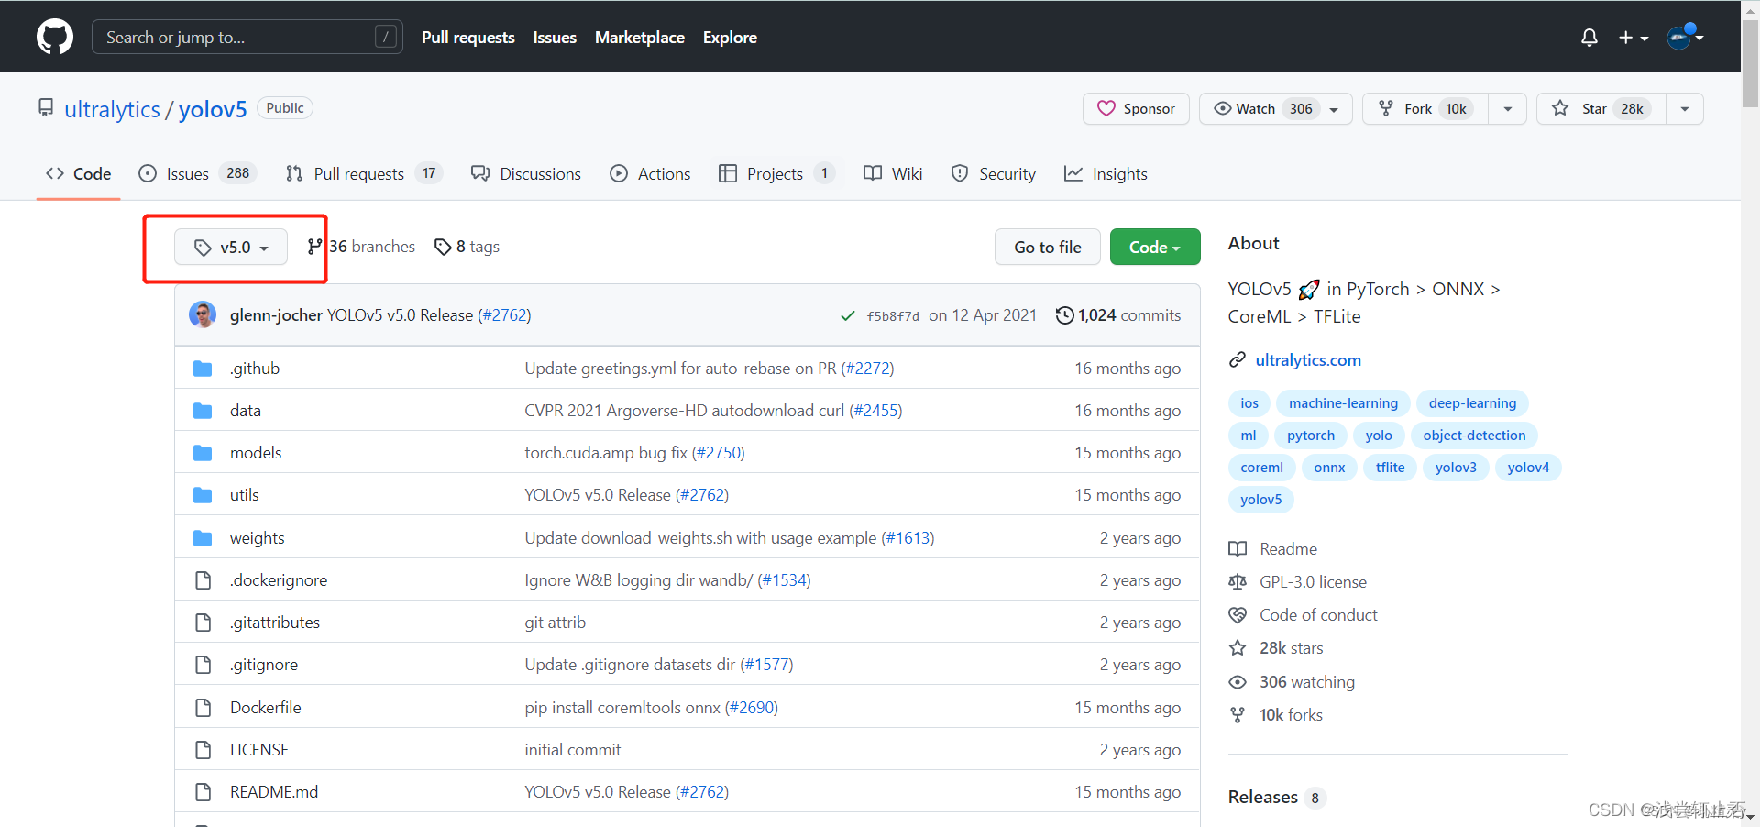Image resolution: width=1760 pixels, height=827 pixels.
Task: Open the Security tab
Action: (994, 173)
